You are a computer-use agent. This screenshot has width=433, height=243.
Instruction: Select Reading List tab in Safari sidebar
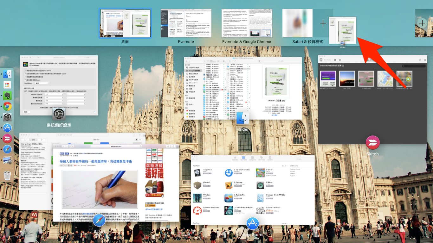(x=33, y=140)
